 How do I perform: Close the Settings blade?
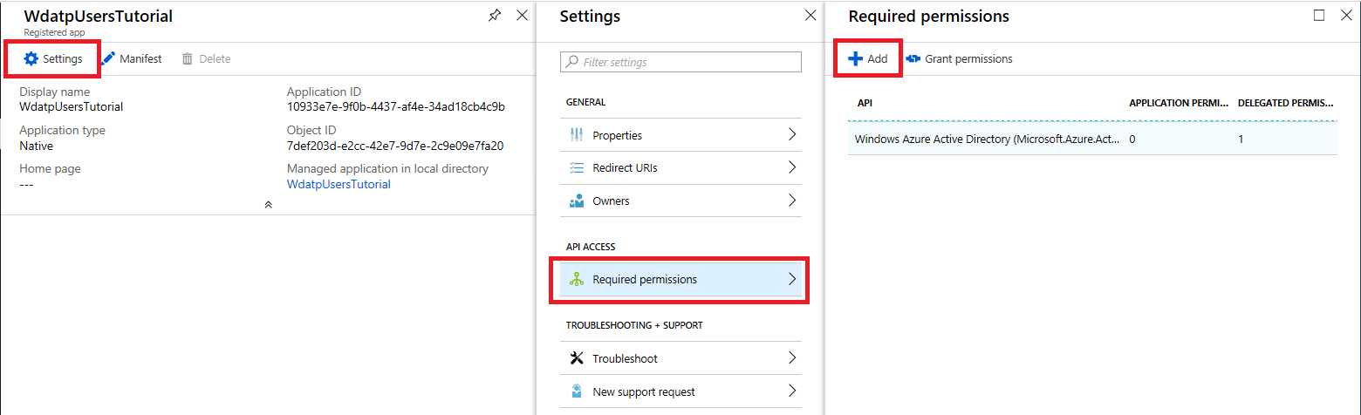(x=810, y=16)
